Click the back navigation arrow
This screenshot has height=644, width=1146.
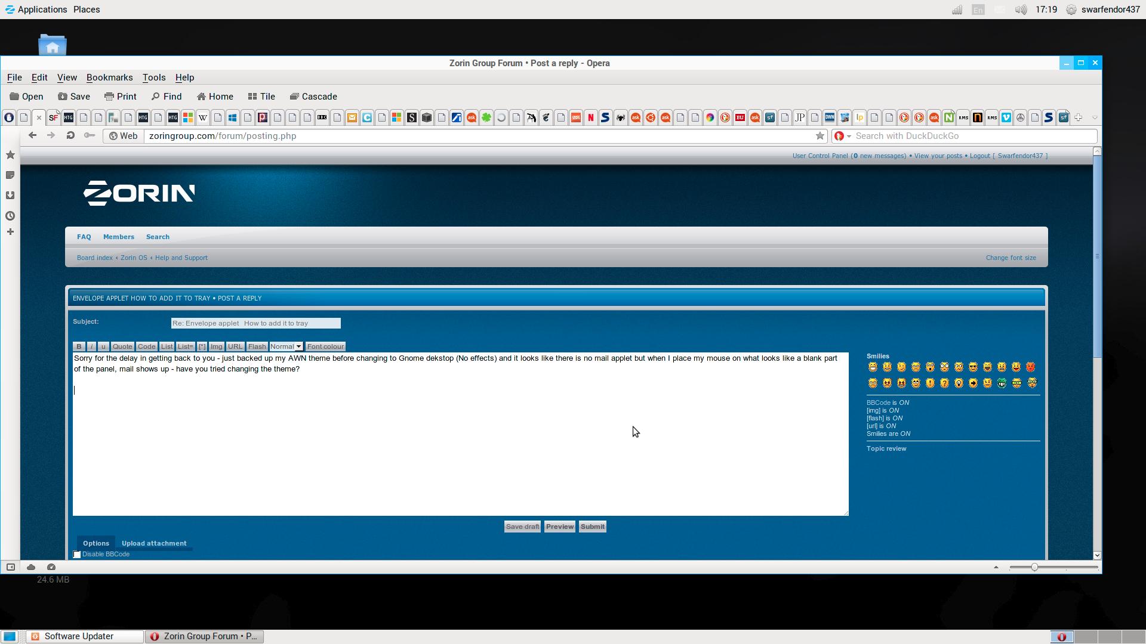click(33, 136)
